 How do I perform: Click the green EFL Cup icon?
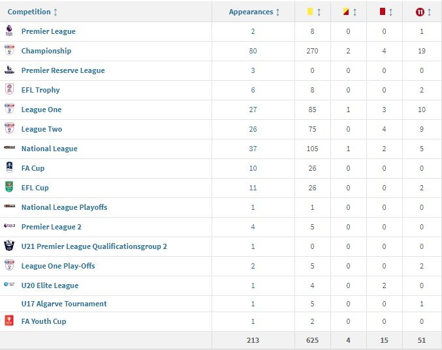pyautogui.click(x=9, y=188)
